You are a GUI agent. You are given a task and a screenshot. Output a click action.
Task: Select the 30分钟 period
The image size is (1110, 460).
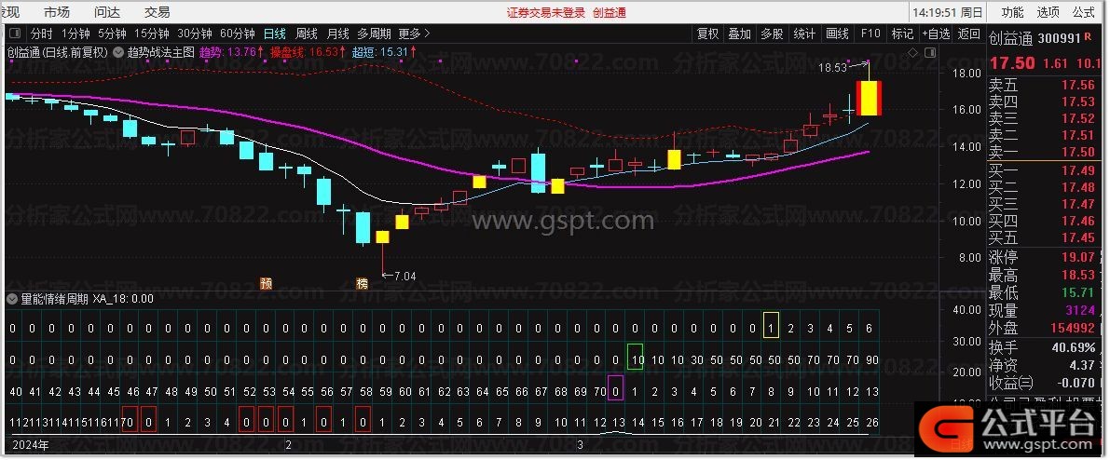(x=195, y=34)
